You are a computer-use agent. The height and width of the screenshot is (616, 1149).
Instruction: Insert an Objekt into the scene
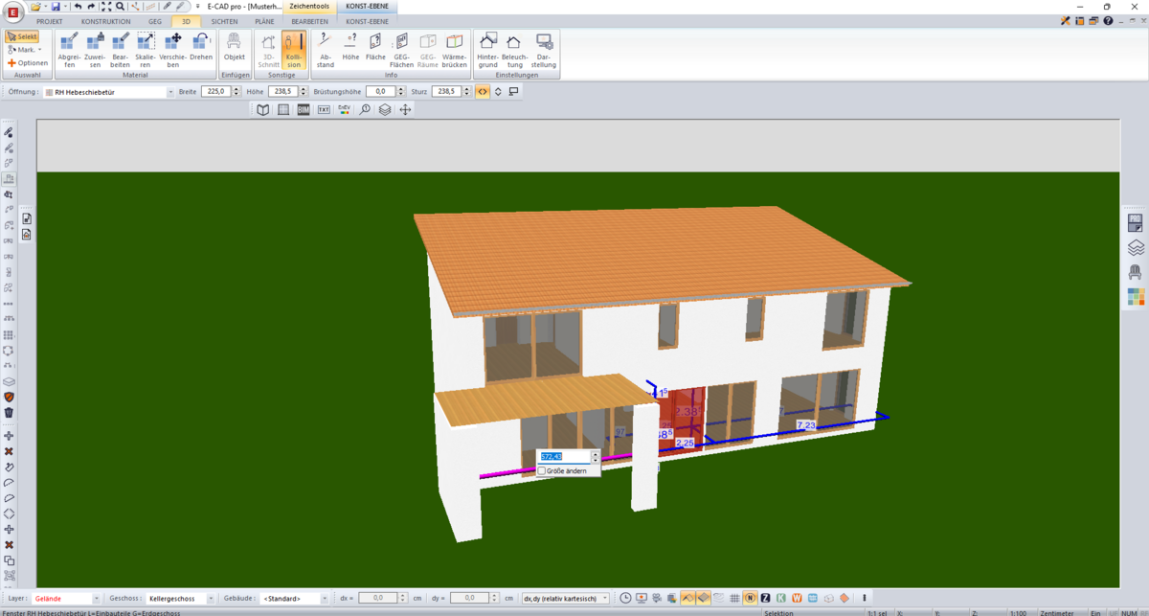click(x=235, y=46)
